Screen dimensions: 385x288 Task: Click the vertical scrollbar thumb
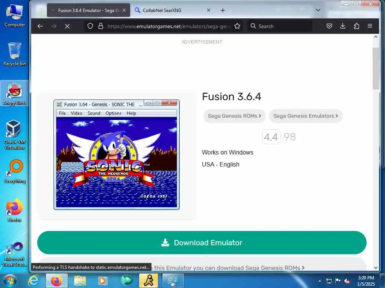point(376,69)
